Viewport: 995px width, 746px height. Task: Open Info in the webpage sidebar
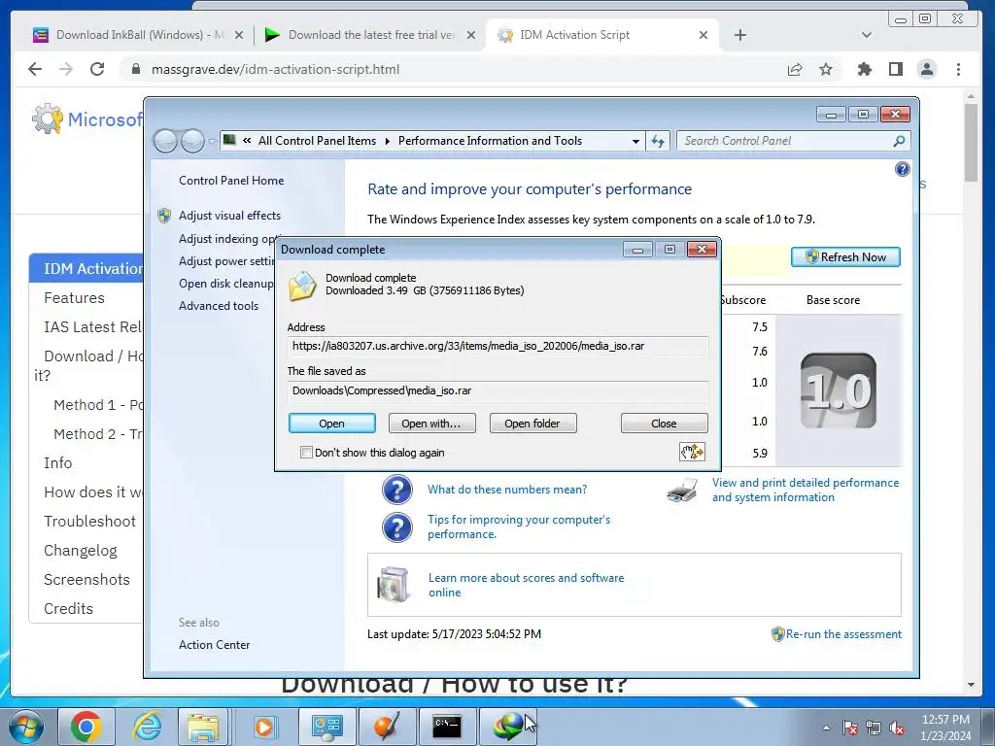click(x=57, y=463)
